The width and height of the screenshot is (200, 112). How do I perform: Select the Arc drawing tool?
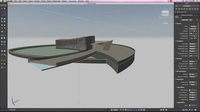coord(5,12)
